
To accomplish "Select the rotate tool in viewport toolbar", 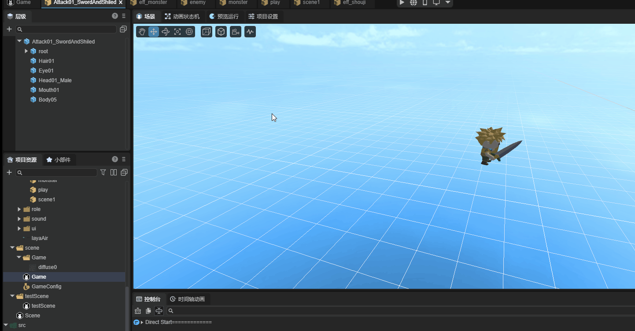I will [166, 32].
